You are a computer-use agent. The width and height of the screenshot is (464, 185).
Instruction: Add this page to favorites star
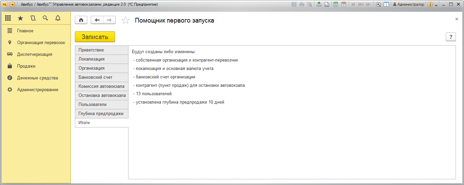click(x=125, y=21)
